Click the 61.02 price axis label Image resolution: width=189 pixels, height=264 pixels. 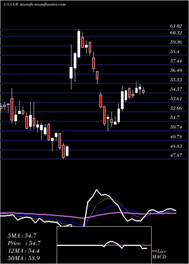point(176,26)
